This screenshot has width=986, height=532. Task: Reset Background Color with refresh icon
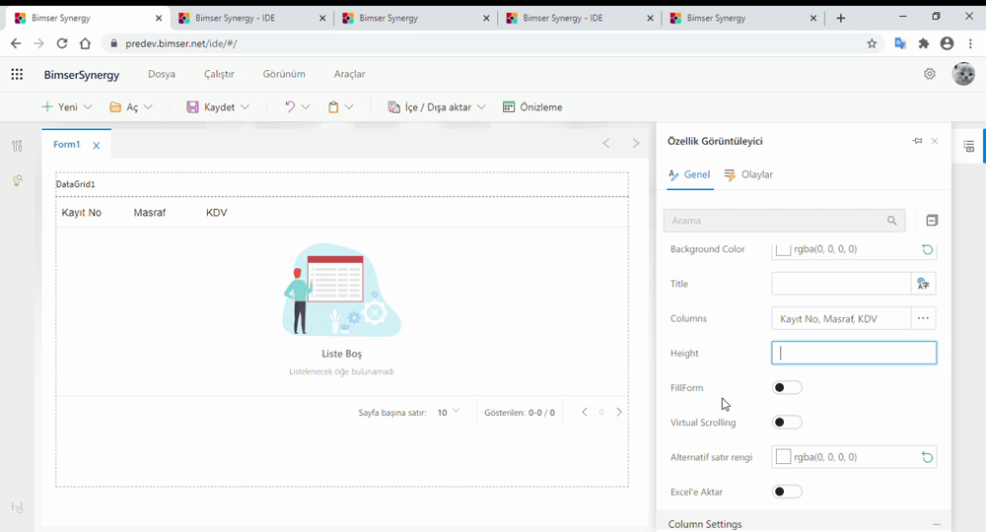coord(927,249)
